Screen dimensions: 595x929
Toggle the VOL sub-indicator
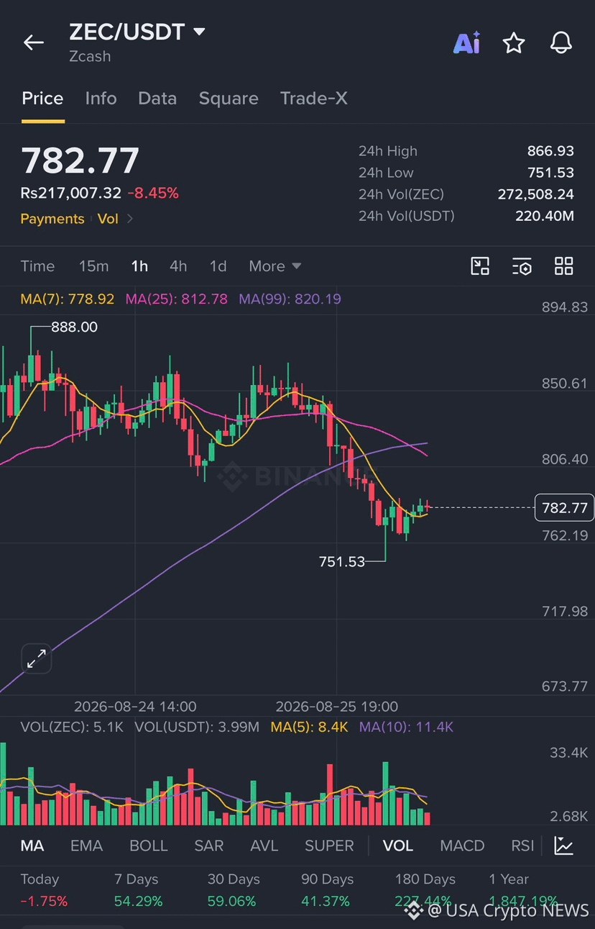click(x=398, y=846)
